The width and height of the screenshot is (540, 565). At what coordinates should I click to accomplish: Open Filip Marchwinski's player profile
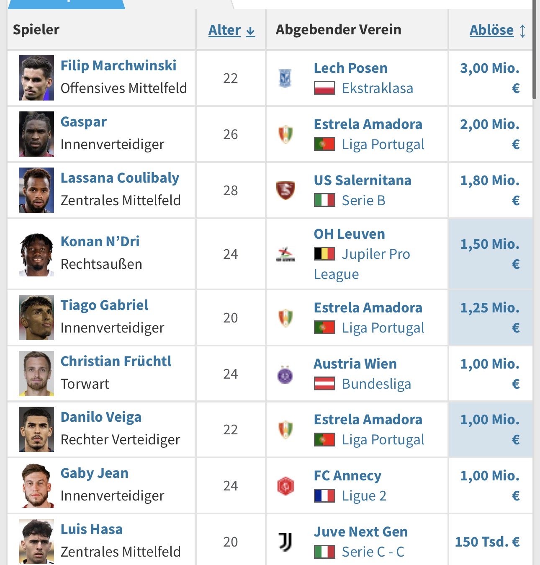coord(118,66)
